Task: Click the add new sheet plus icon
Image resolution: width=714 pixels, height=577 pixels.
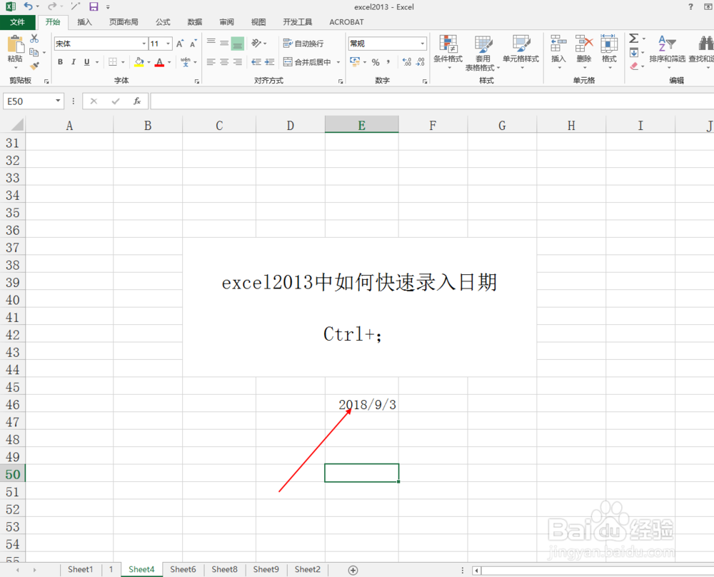Action: pos(353,570)
